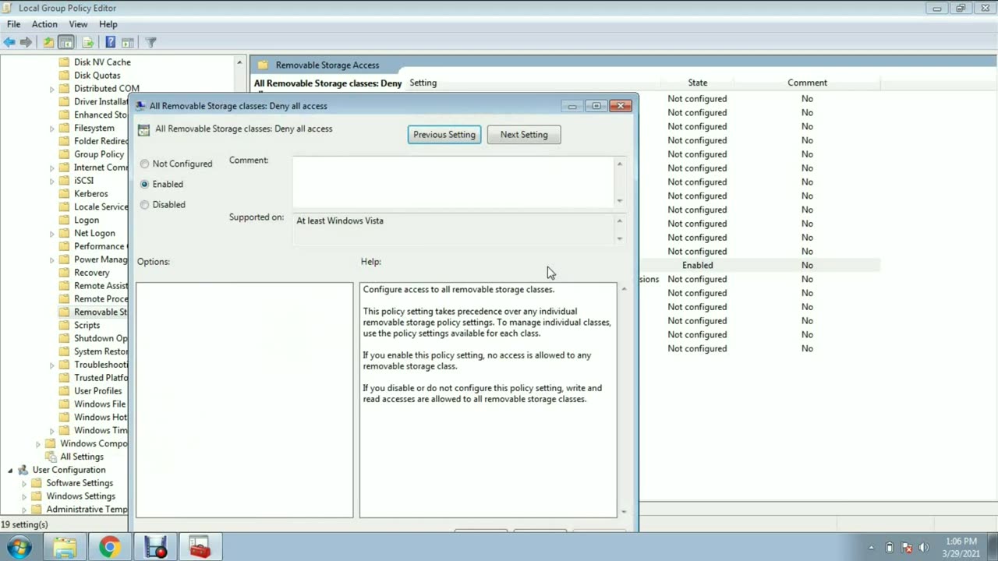The height and width of the screenshot is (561, 998).
Task: Click the clock showing 1:06 PM
Action: point(961,542)
